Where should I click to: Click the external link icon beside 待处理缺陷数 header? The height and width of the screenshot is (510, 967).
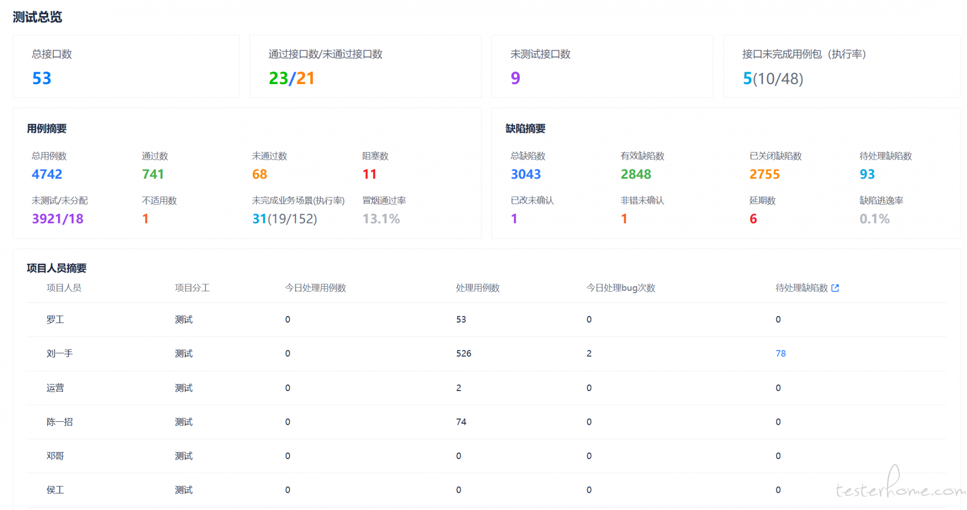pyautogui.click(x=835, y=288)
